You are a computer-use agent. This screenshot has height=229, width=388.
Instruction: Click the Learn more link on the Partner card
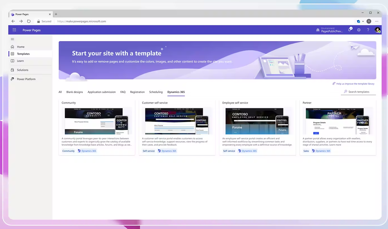(x=335, y=145)
